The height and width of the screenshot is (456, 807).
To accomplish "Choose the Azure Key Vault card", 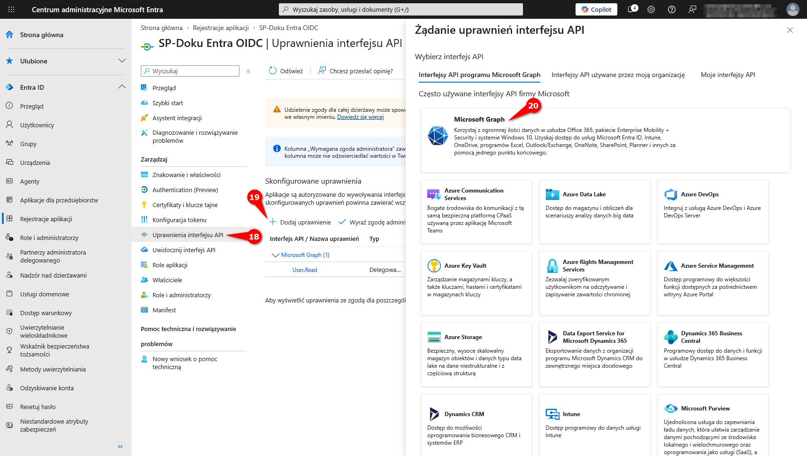I will tap(476, 283).
